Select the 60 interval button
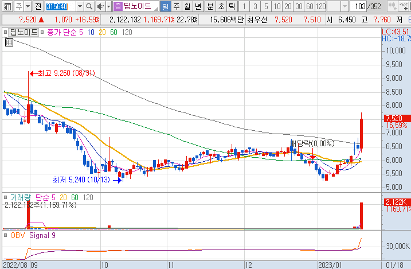The height and width of the screenshot is (269, 411). click(310, 6)
